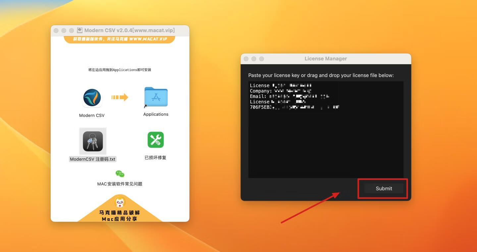
Task: Select the "Modern CSV" label under the app icon
Action: (x=92, y=115)
